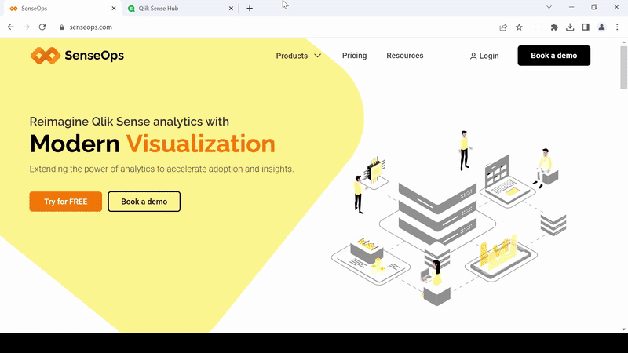This screenshot has width=628, height=353.
Task: Click the share page icon in address bar
Action: [503, 27]
